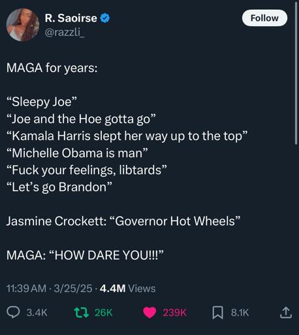
Task: Open the 26K retweets count
Action: click(104, 313)
